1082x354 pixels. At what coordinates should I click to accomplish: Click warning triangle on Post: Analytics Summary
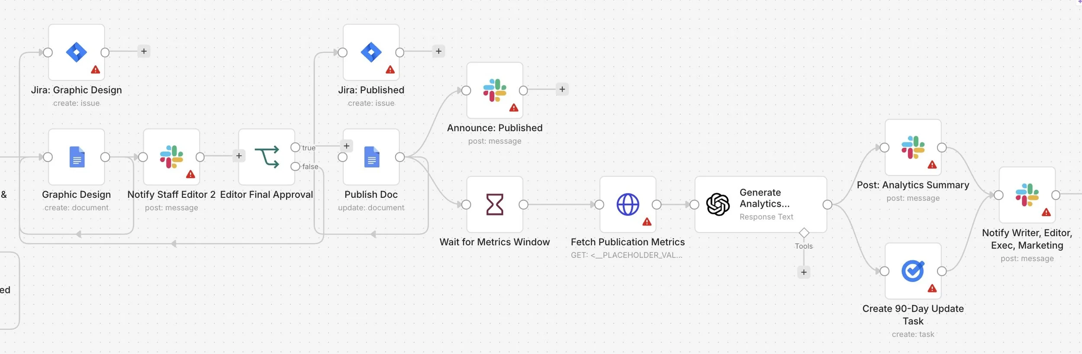point(932,165)
